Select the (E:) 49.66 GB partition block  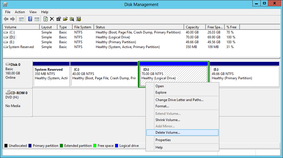click(x=245, y=74)
